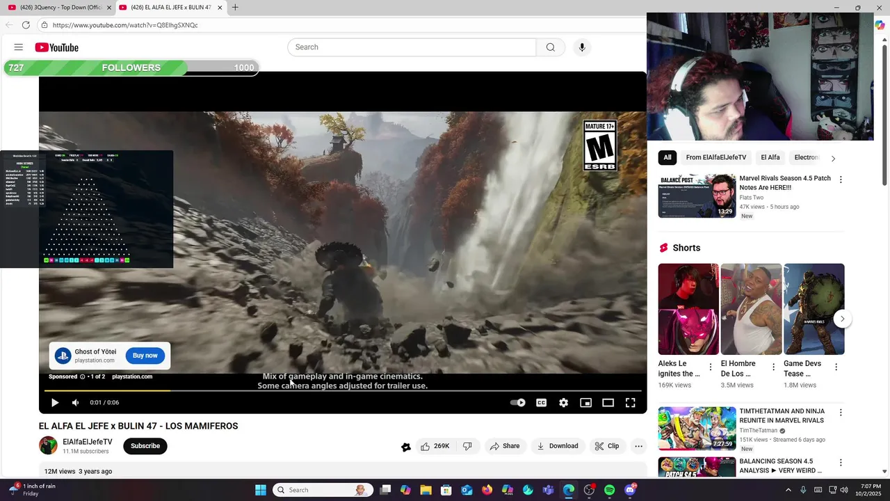This screenshot has width=890, height=501.
Task: Open options for Marvel Rivals Patch Notes video
Action: (841, 180)
